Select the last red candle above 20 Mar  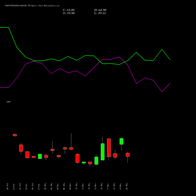click(128, 155)
